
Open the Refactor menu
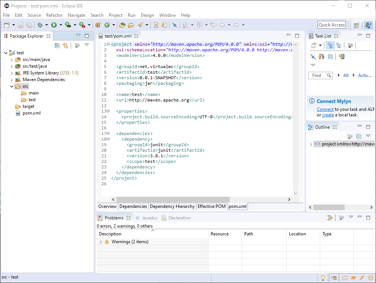[54, 15]
